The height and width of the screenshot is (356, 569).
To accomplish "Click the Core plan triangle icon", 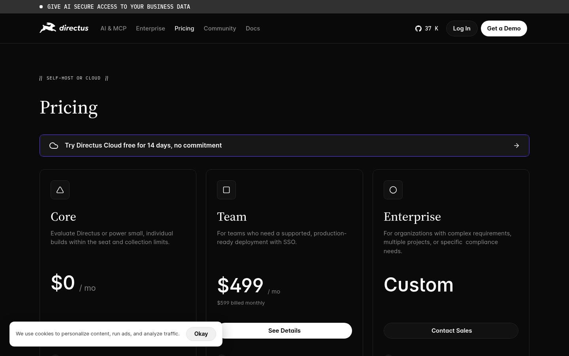I will point(60,190).
